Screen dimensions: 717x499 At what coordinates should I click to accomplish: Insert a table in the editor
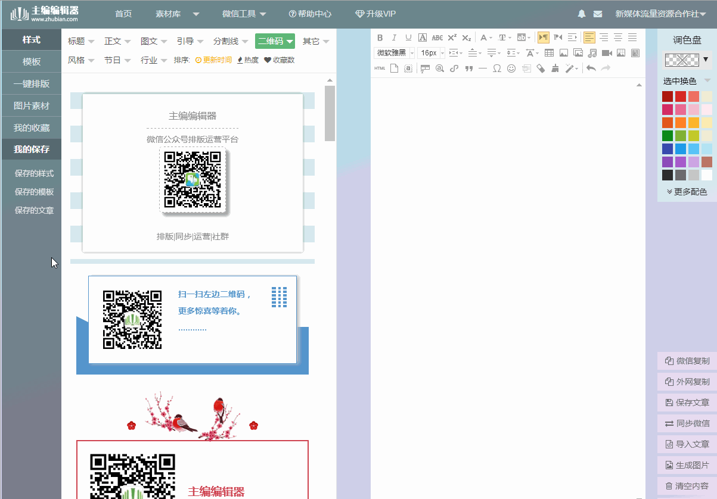(x=549, y=53)
